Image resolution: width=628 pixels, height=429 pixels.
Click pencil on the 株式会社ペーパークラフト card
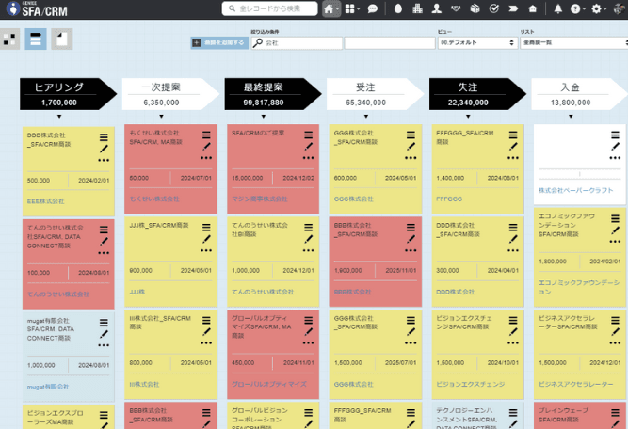pyautogui.click(x=615, y=147)
